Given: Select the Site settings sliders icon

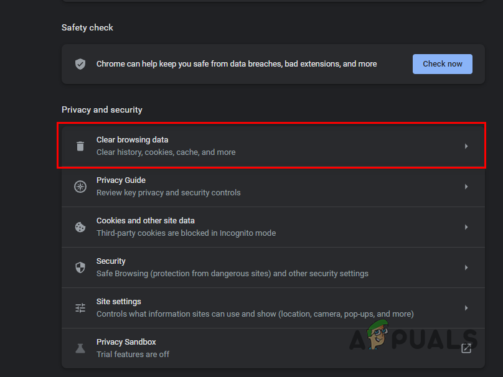Looking at the screenshot, I should (80, 307).
